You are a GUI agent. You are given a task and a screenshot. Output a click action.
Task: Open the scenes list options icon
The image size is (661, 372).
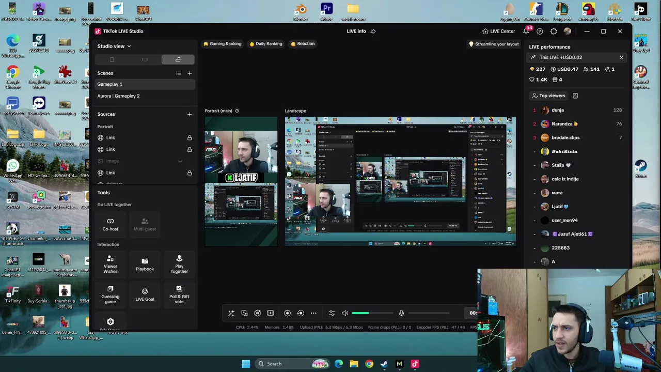pos(179,73)
